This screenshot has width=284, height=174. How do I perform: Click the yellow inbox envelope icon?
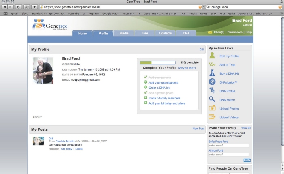[x=210, y=32]
